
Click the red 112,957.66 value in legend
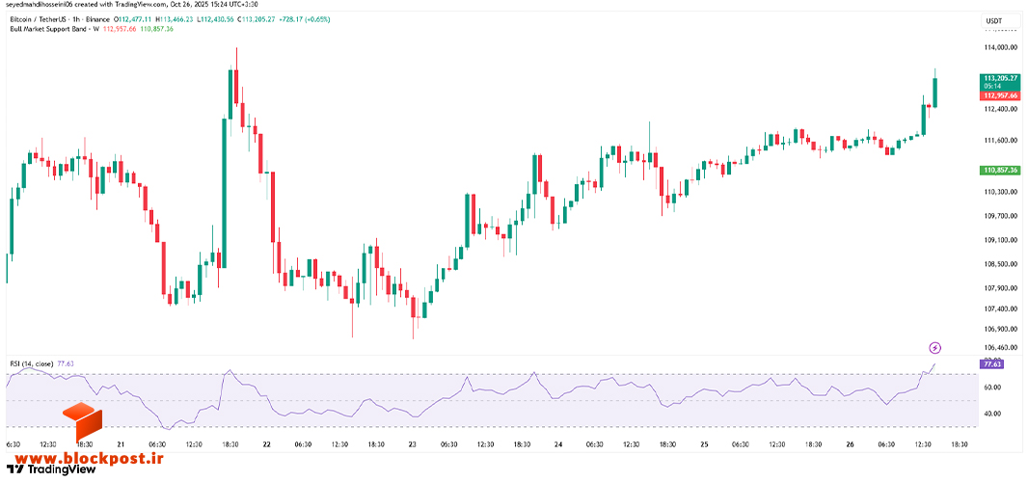pos(120,30)
